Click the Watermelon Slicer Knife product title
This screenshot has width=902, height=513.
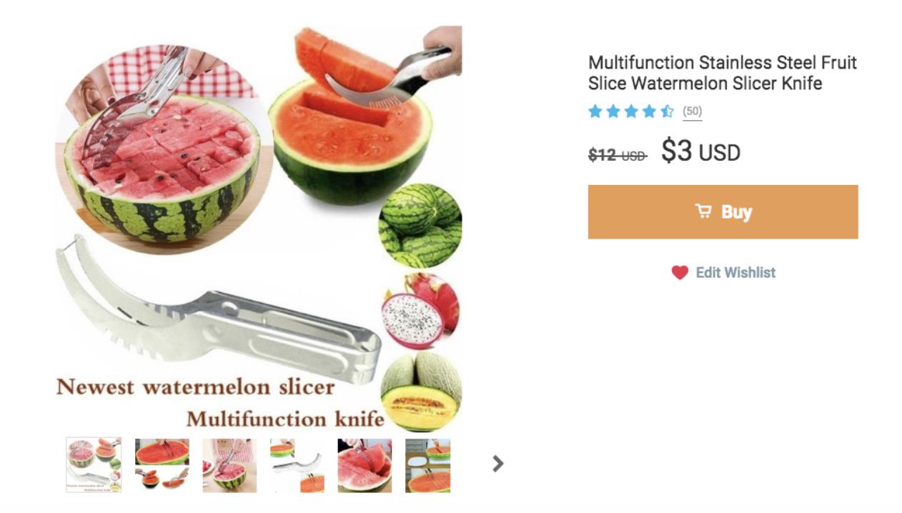722,73
